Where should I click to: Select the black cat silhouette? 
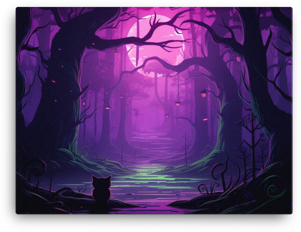100,190
